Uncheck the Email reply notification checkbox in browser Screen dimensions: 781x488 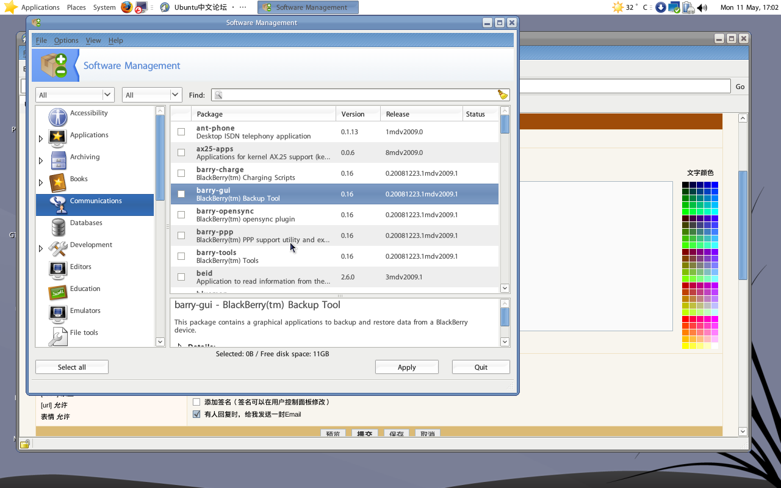tap(196, 414)
